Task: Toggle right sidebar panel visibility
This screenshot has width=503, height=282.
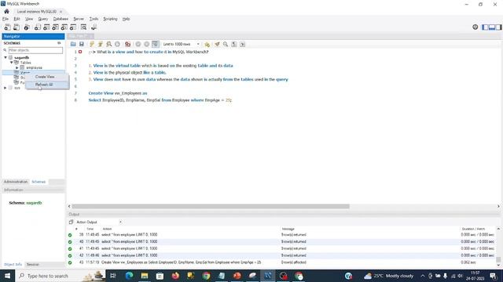Action: tap(498, 27)
